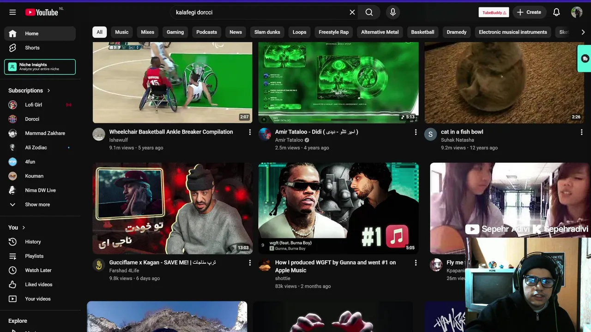Open Farshad 4Life channel avatar

pos(99,265)
